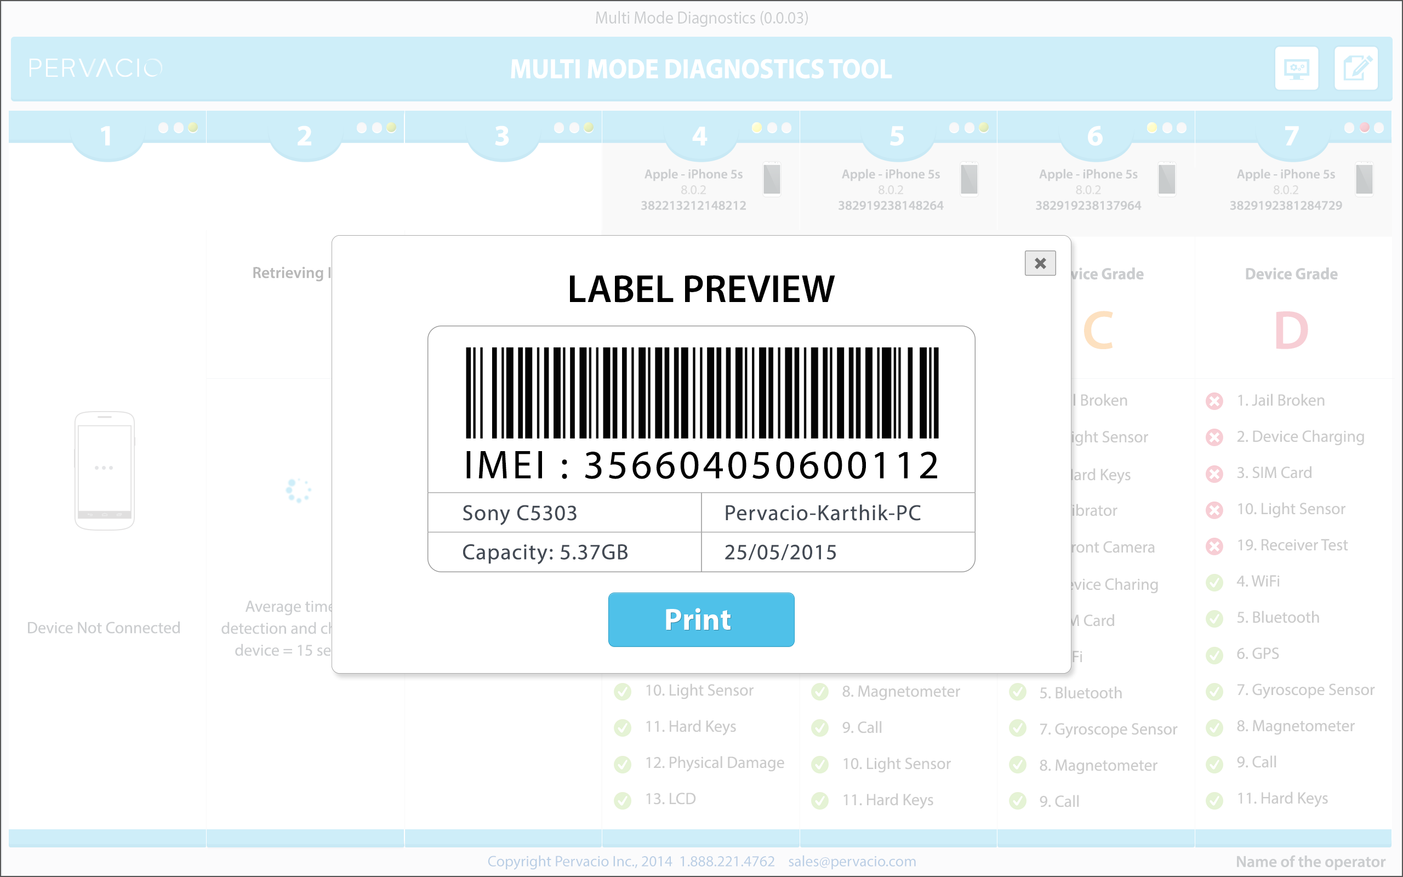
Task: Click the pass icon beside 6. GPS
Action: (x=1214, y=654)
